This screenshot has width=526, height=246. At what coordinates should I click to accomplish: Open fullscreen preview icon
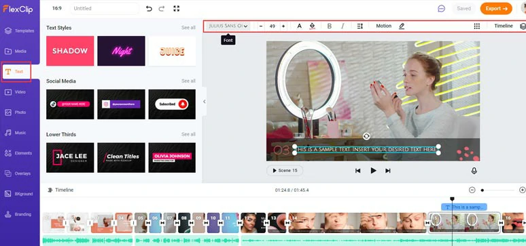177,9
